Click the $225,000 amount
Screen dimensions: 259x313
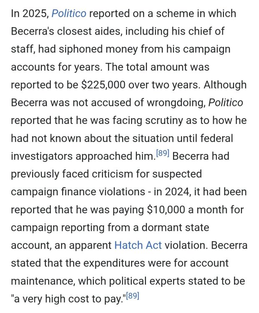103,85
